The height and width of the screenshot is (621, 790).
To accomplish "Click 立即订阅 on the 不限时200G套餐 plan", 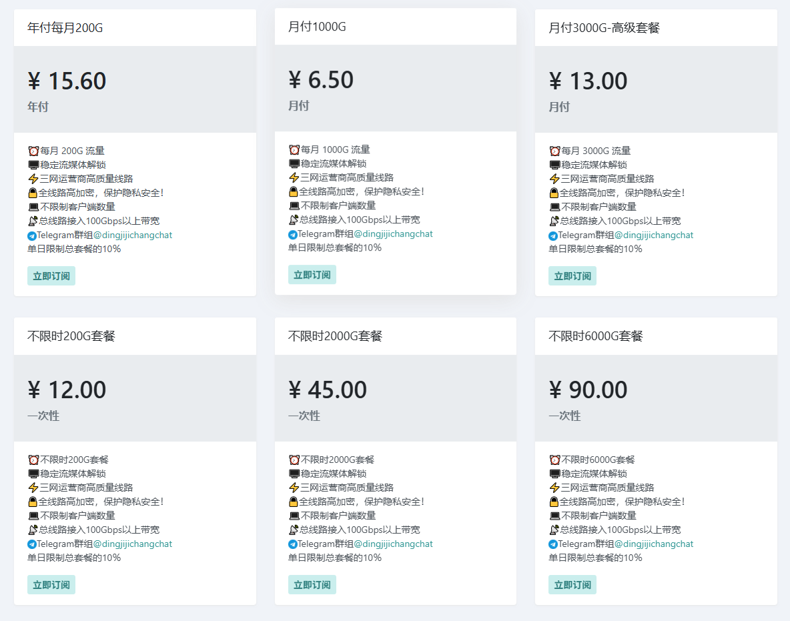I will click(51, 584).
